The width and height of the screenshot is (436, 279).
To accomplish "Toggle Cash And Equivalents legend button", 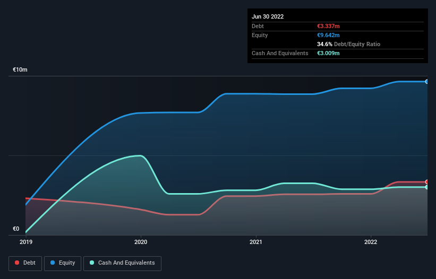I will pos(122,263).
